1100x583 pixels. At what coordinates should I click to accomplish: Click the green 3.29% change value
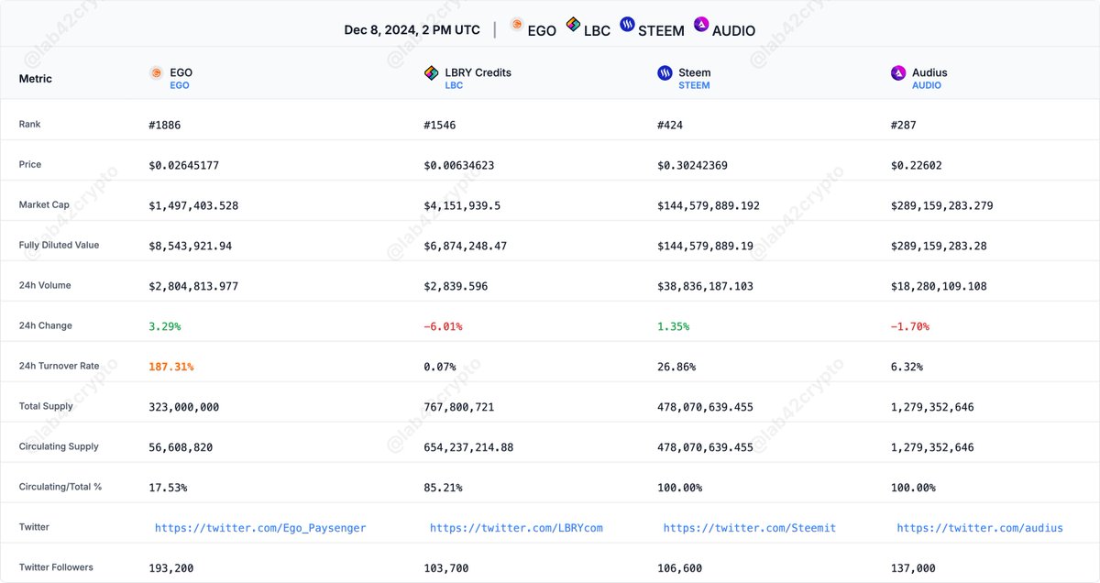(x=165, y=326)
